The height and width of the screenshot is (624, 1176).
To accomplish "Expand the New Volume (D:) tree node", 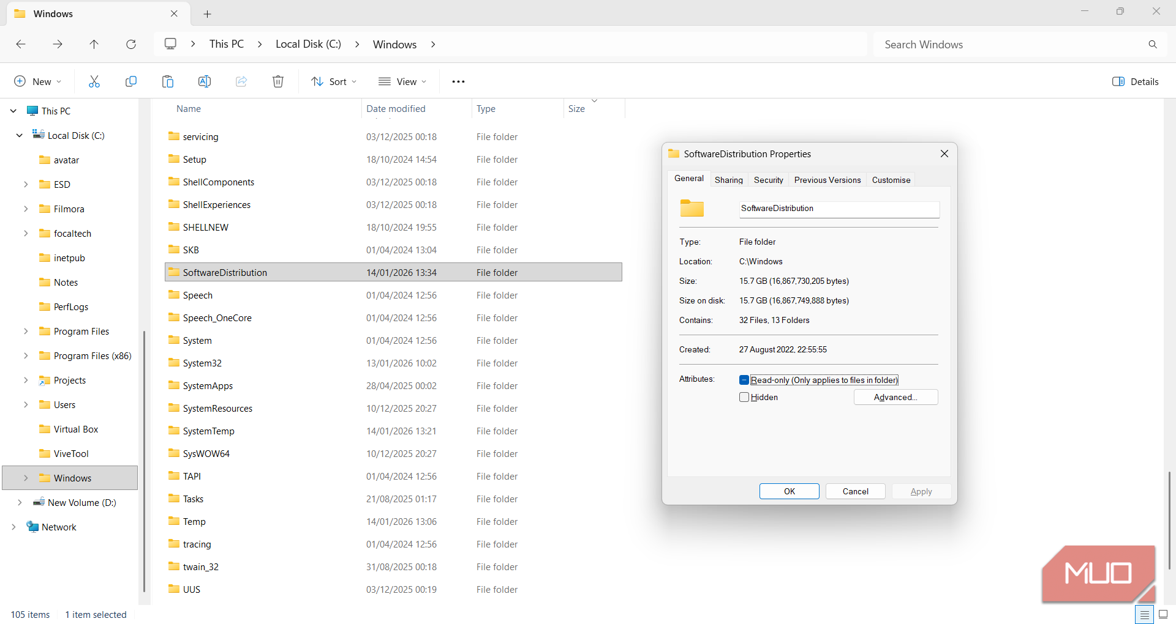I will coord(20,502).
